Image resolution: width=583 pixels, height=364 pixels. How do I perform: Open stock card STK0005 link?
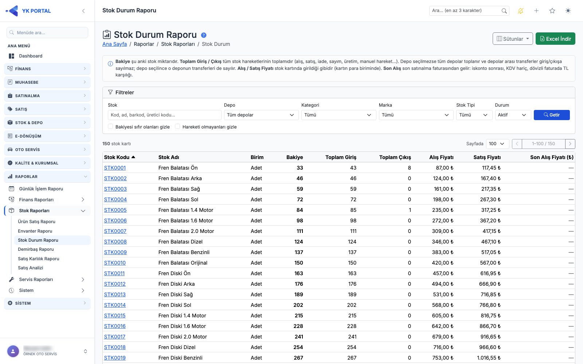click(x=115, y=210)
